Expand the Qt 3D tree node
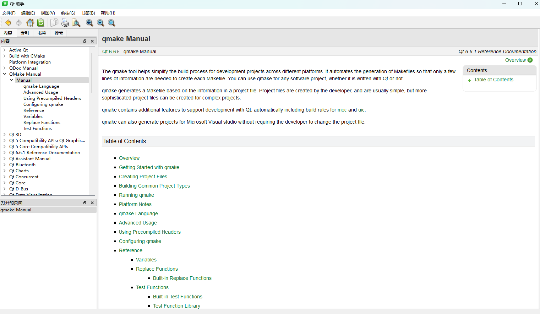Image resolution: width=540 pixels, height=314 pixels. pos(5,135)
